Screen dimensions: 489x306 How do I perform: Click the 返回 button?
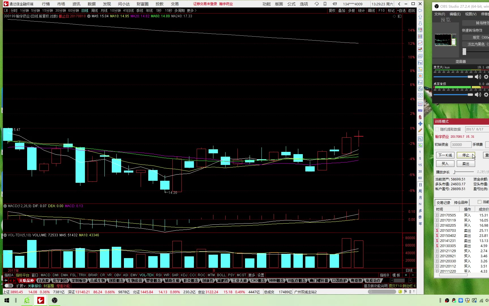tap(411, 10)
